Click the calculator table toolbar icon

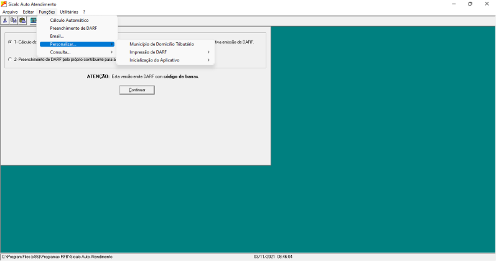pyautogui.click(x=33, y=21)
